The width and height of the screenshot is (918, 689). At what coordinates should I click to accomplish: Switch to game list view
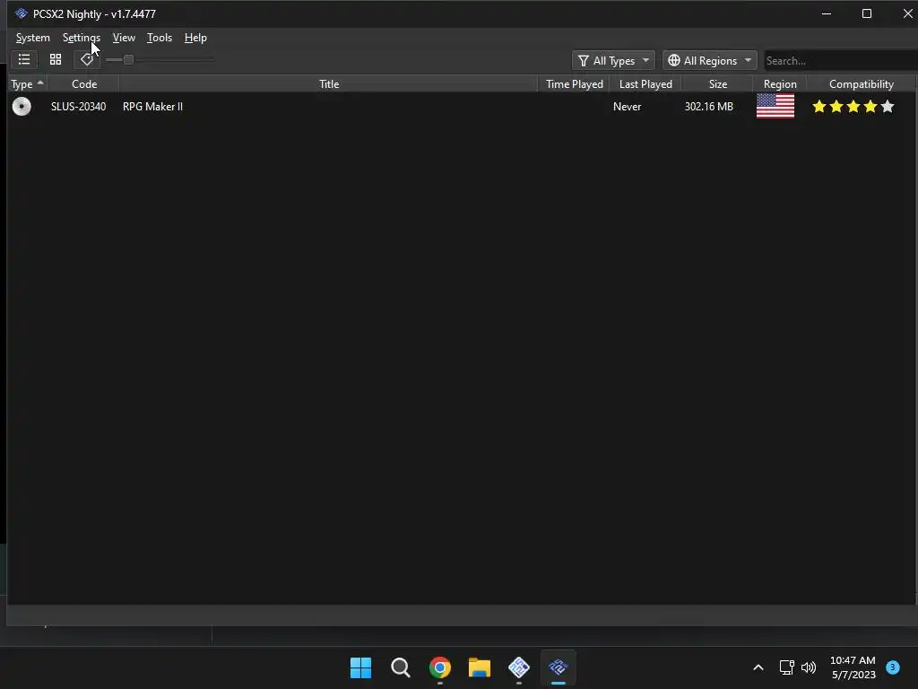click(x=24, y=59)
